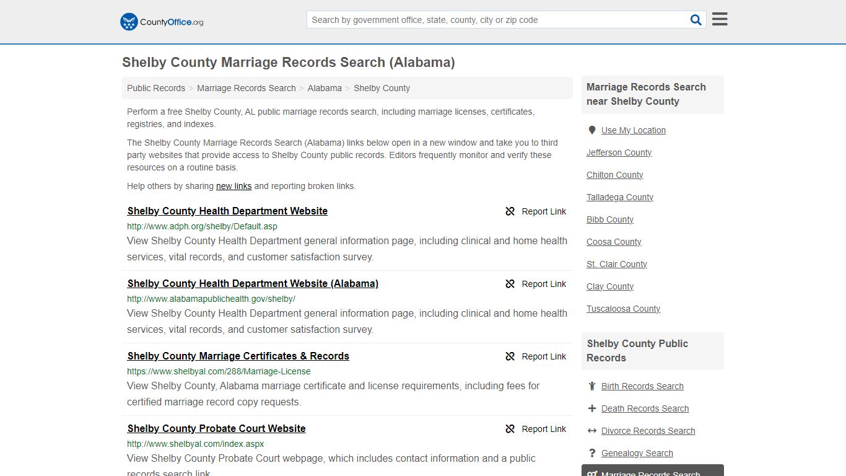Open the CountyOffice.org logo homepage
This screenshot has width=846, height=476.
[x=162, y=22]
